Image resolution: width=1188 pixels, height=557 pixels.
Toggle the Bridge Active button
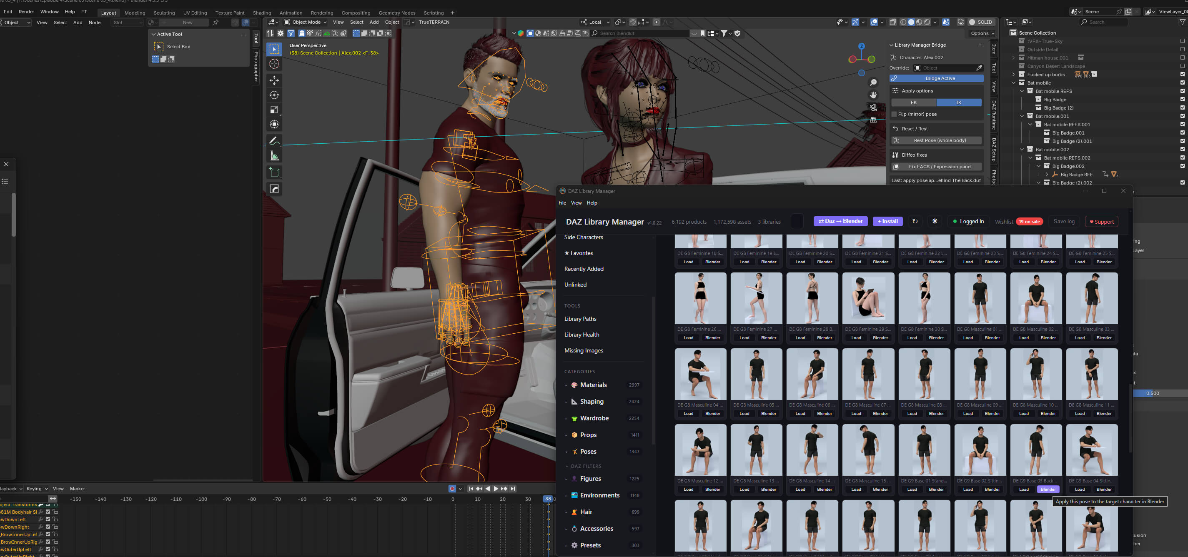pos(936,78)
